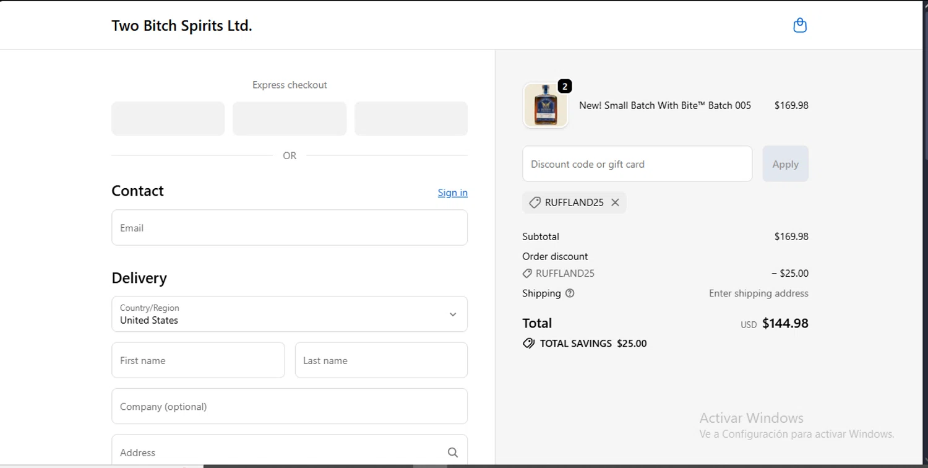Click the shipping info help icon
The image size is (928, 468).
[x=570, y=293]
